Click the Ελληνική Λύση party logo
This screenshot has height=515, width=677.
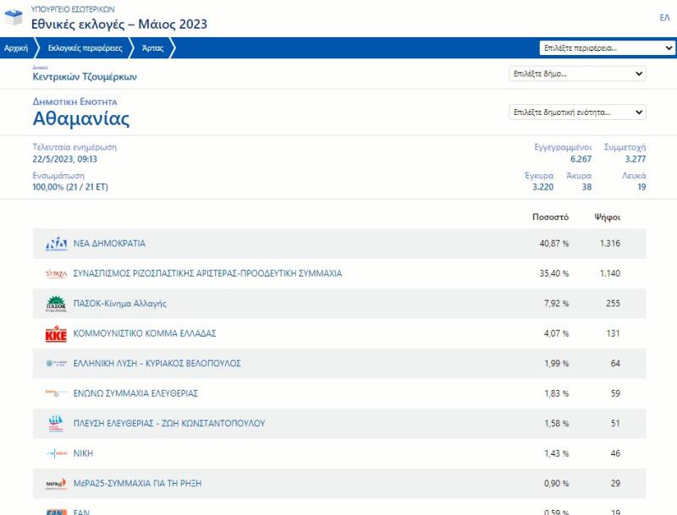(x=56, y=364)
